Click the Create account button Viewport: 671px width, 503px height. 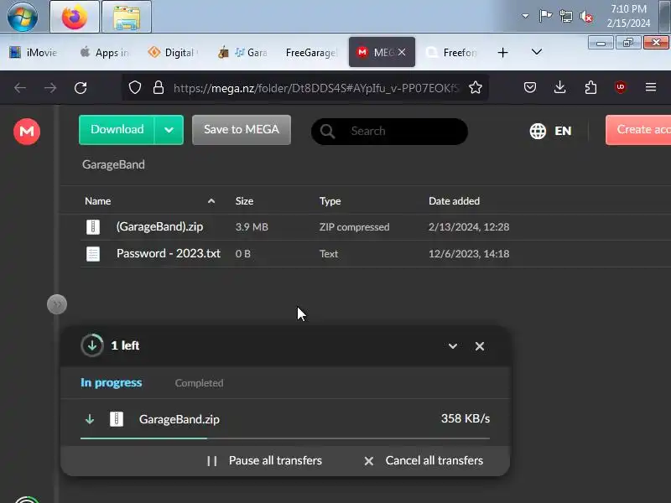pyautogui.click(x=638, y=130)
